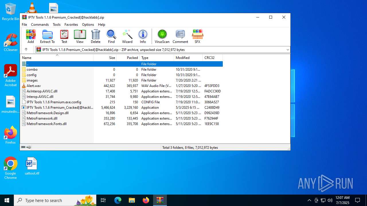
Task: Expand the archive path dropdown
Action: tap(288, 50)
